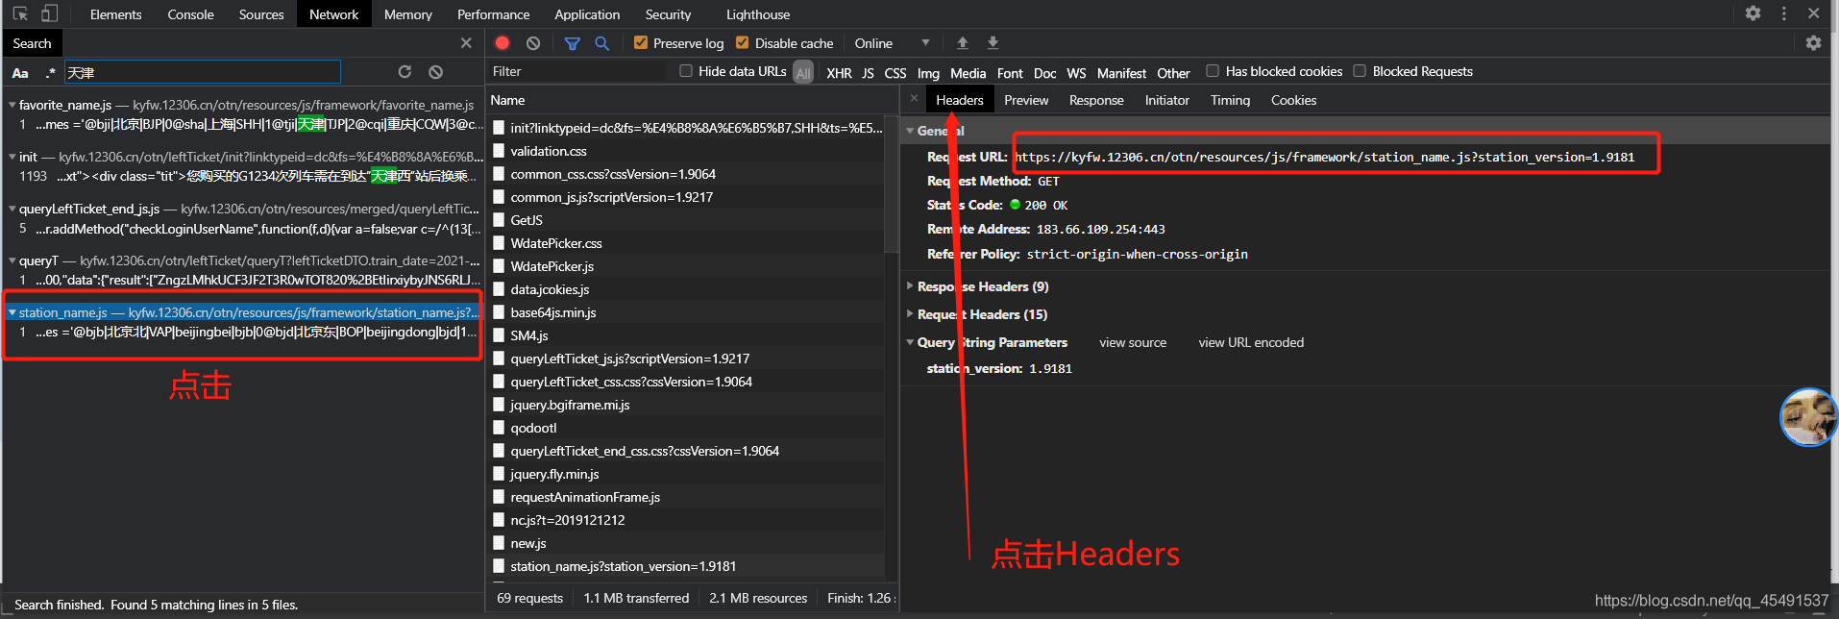Select station_name.js?station_version=1.9181 request row
The height and width of the screenshot is (619, 1839).
click(x=686, y=566)
